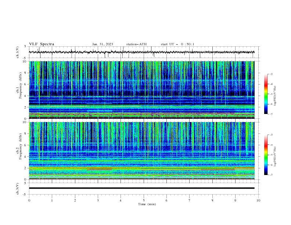This screenshot has height=225, width=291.
Task: Click the ch.2 "Frequency (kHz)" axis label
Action: point(21,146)
